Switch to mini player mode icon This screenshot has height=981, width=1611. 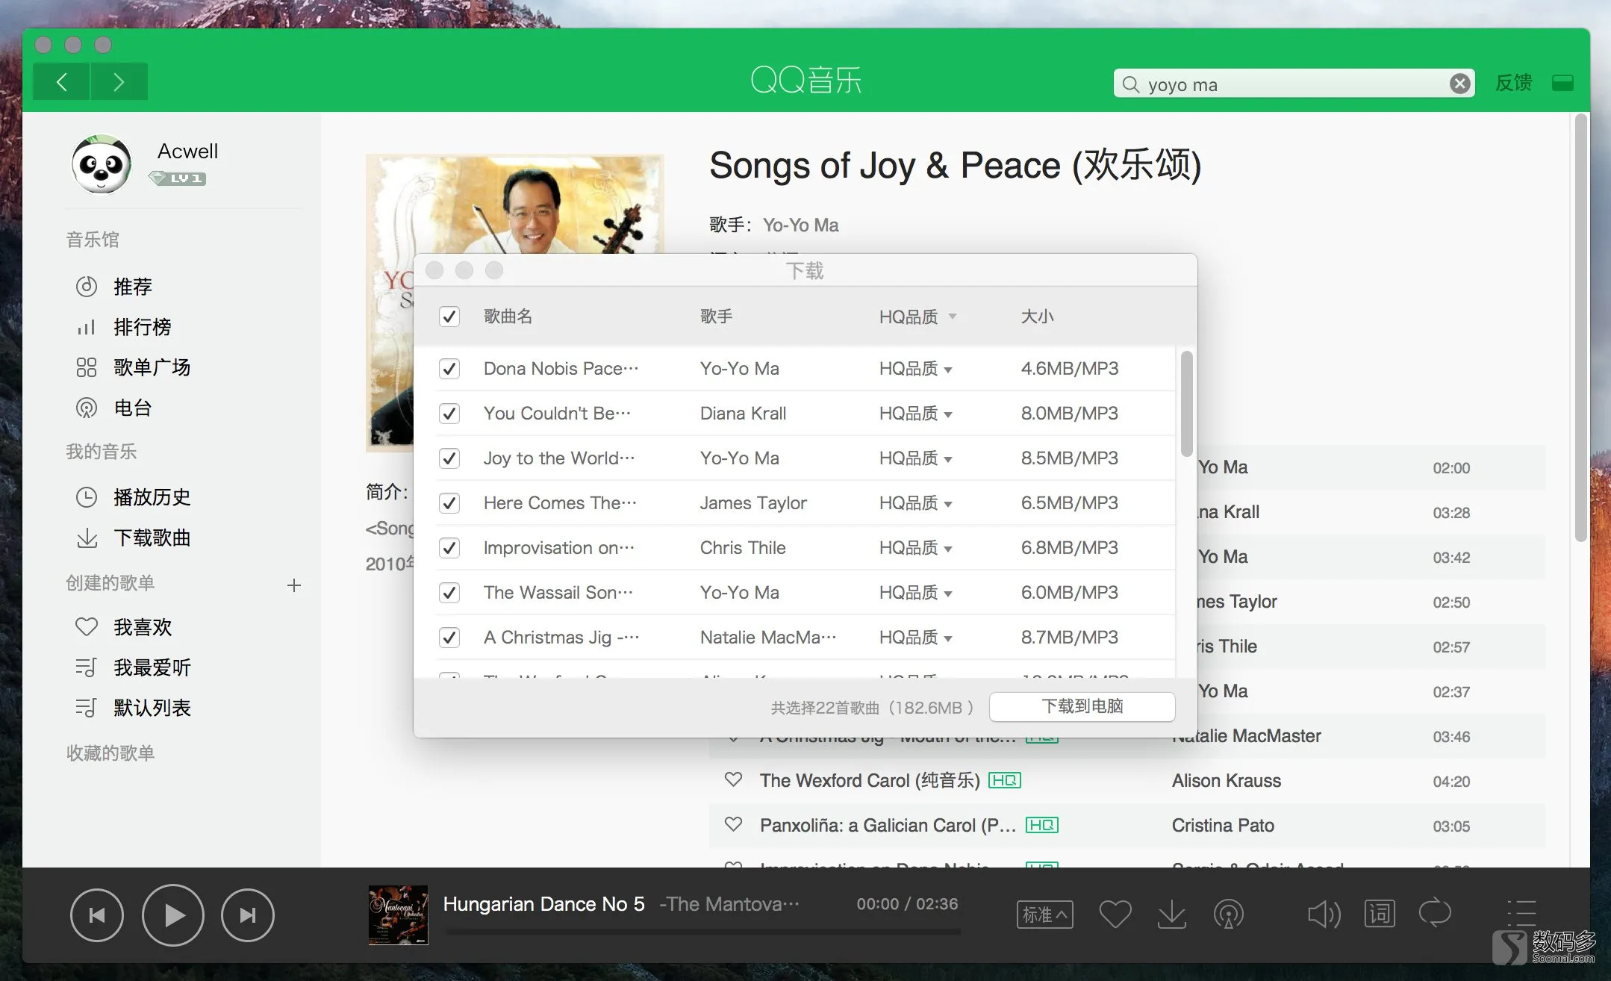pyautogui.click(x=1562, y=82)
